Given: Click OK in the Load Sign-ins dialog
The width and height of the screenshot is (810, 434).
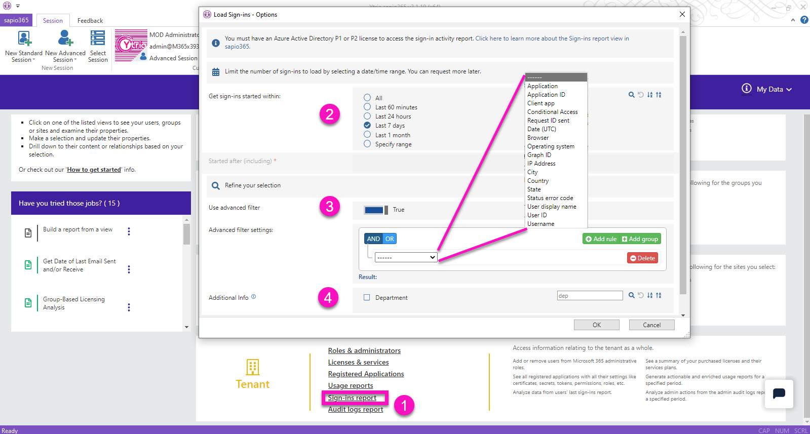Looking at the screenshot, I should coord(596,325).
